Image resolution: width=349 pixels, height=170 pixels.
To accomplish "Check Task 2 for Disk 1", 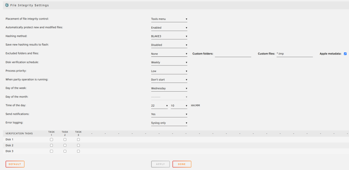I will [x=65, y=140].
